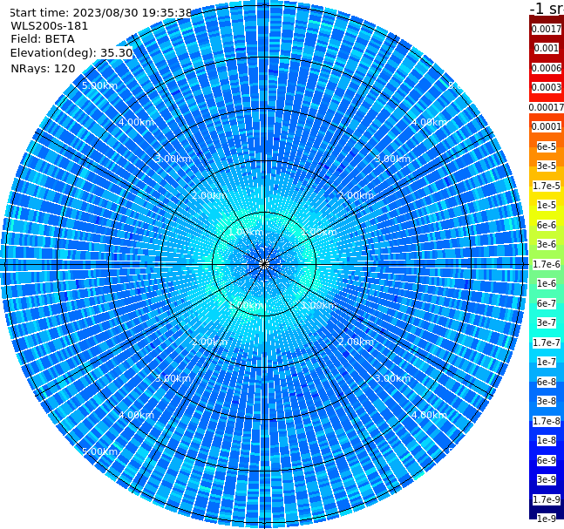Click the 6e-5 colorbar label
This screenshot has height=529, width=564.
pos(547,146)
